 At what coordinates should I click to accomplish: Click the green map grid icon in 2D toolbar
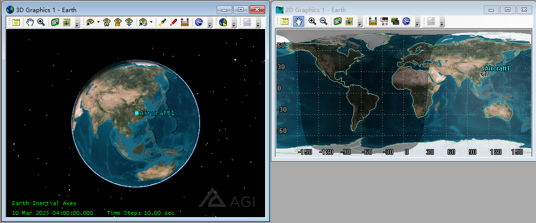pyautogui.click(x=395, y=22)
